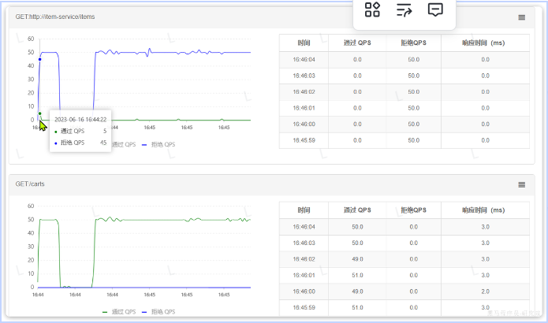The image size is (548, 323).
Task: Click 50.0 拒绝QPS at 16:46:04 in items table
Action: click(x=413, y=60)
